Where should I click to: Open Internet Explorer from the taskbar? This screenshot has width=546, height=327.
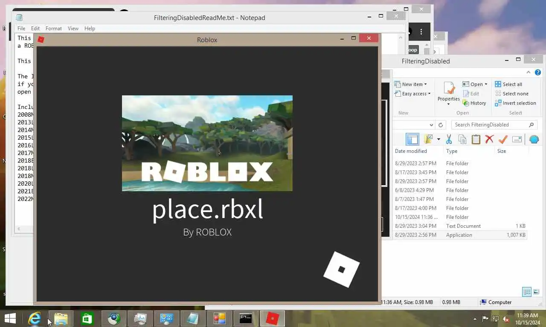pyautogui.click(x=34, y=318)
